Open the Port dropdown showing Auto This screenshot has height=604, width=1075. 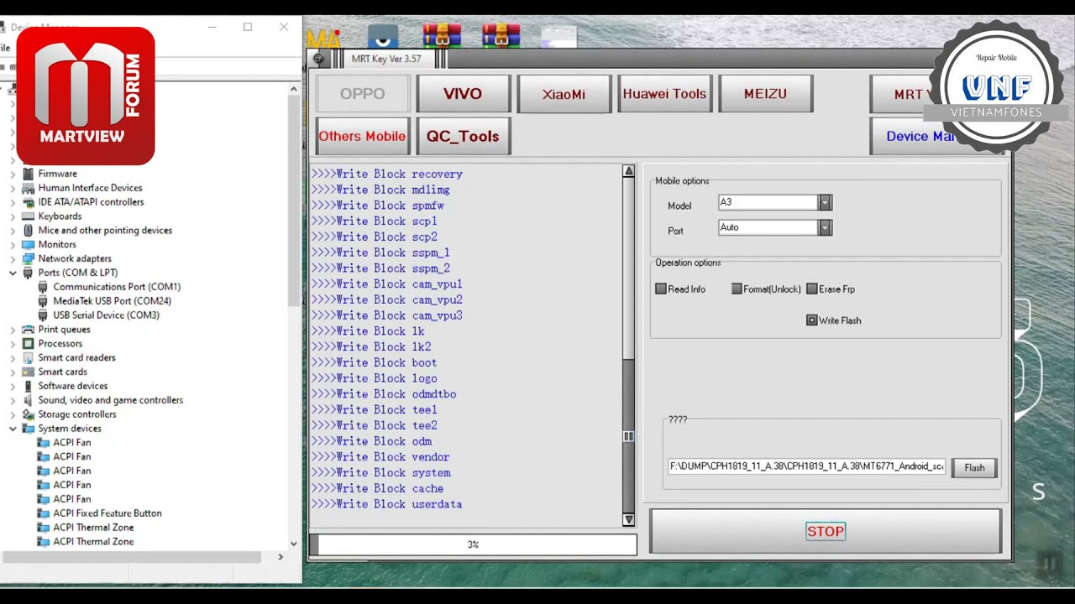click(825, 227)
